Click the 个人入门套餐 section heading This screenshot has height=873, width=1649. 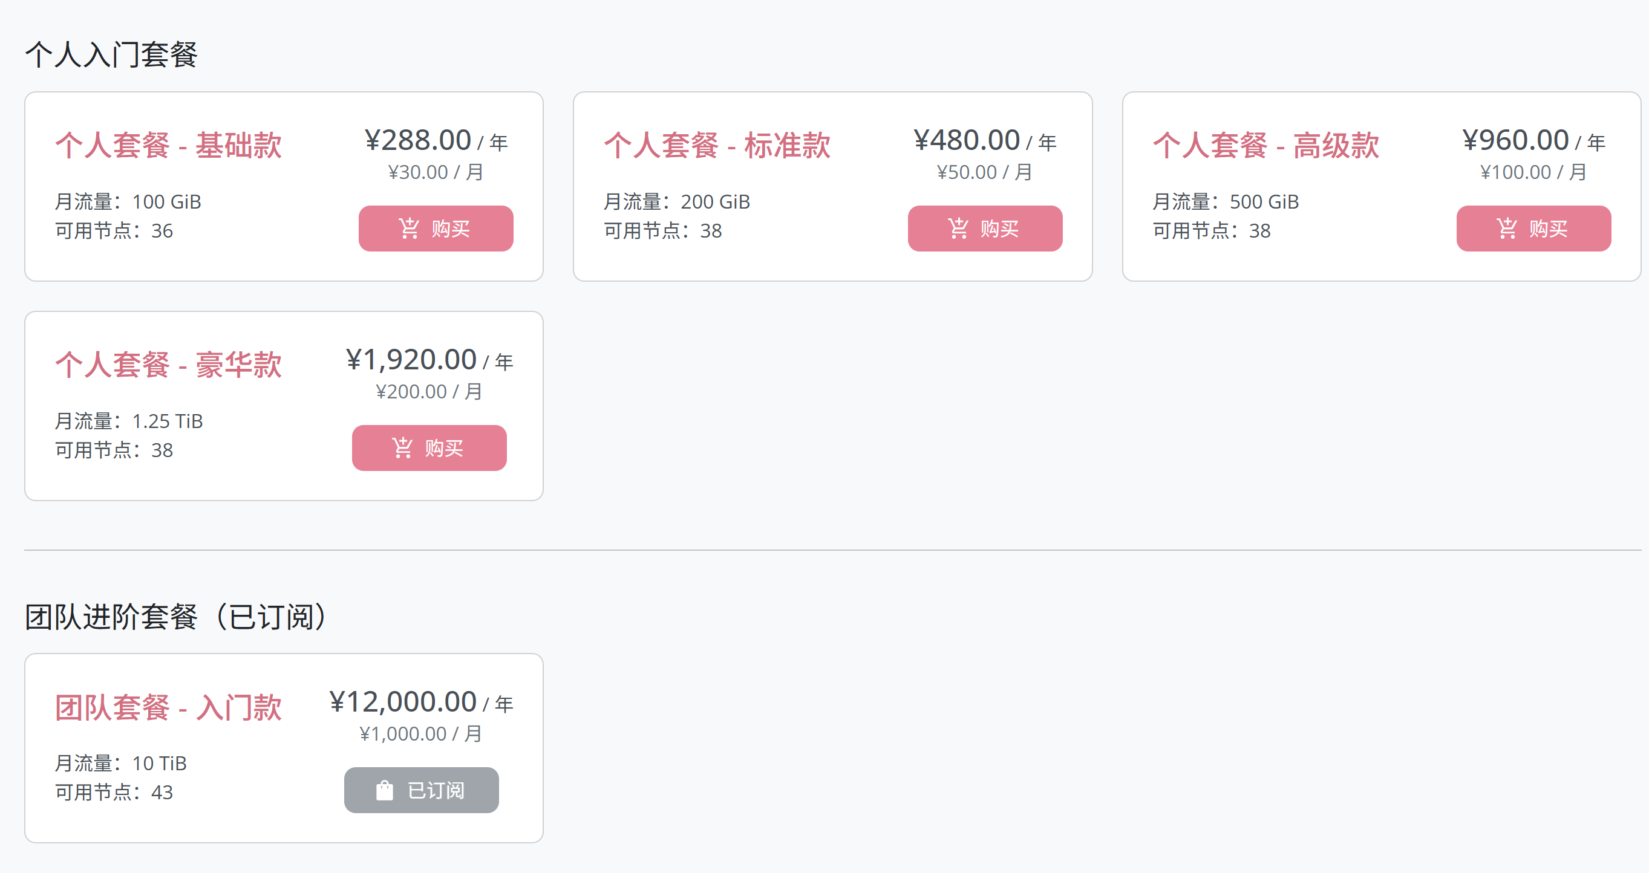(x=111, y=54)
